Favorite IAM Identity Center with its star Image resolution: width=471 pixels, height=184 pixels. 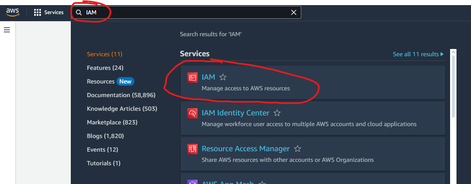277,113
